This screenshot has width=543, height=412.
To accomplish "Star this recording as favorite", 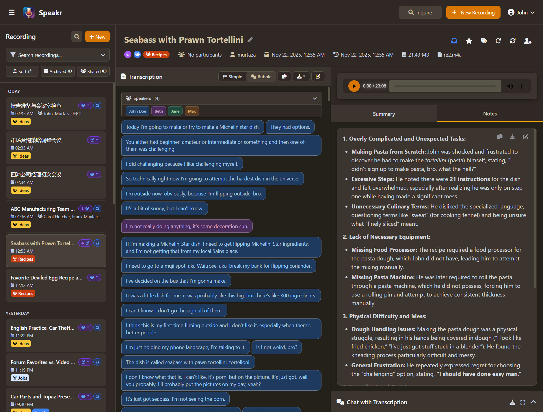I will tap(469, 41).
